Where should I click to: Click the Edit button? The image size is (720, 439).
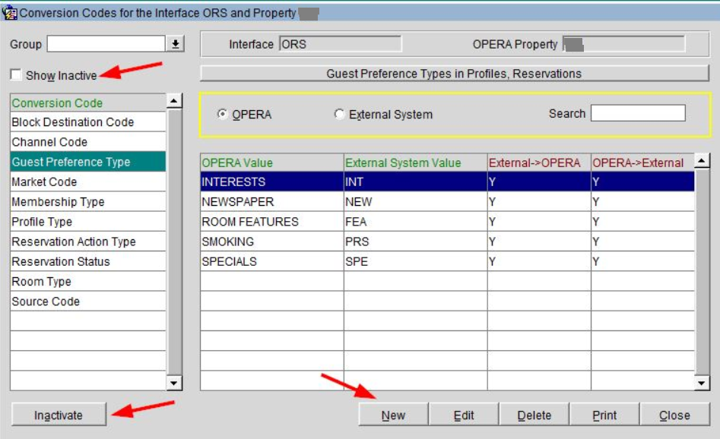[x=464, y=415]
